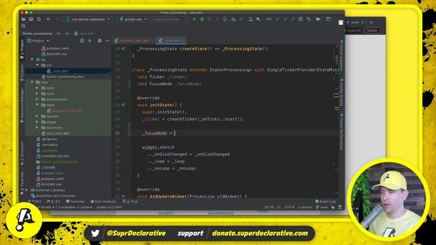Open the Project view dropdown

click(38, 41)
